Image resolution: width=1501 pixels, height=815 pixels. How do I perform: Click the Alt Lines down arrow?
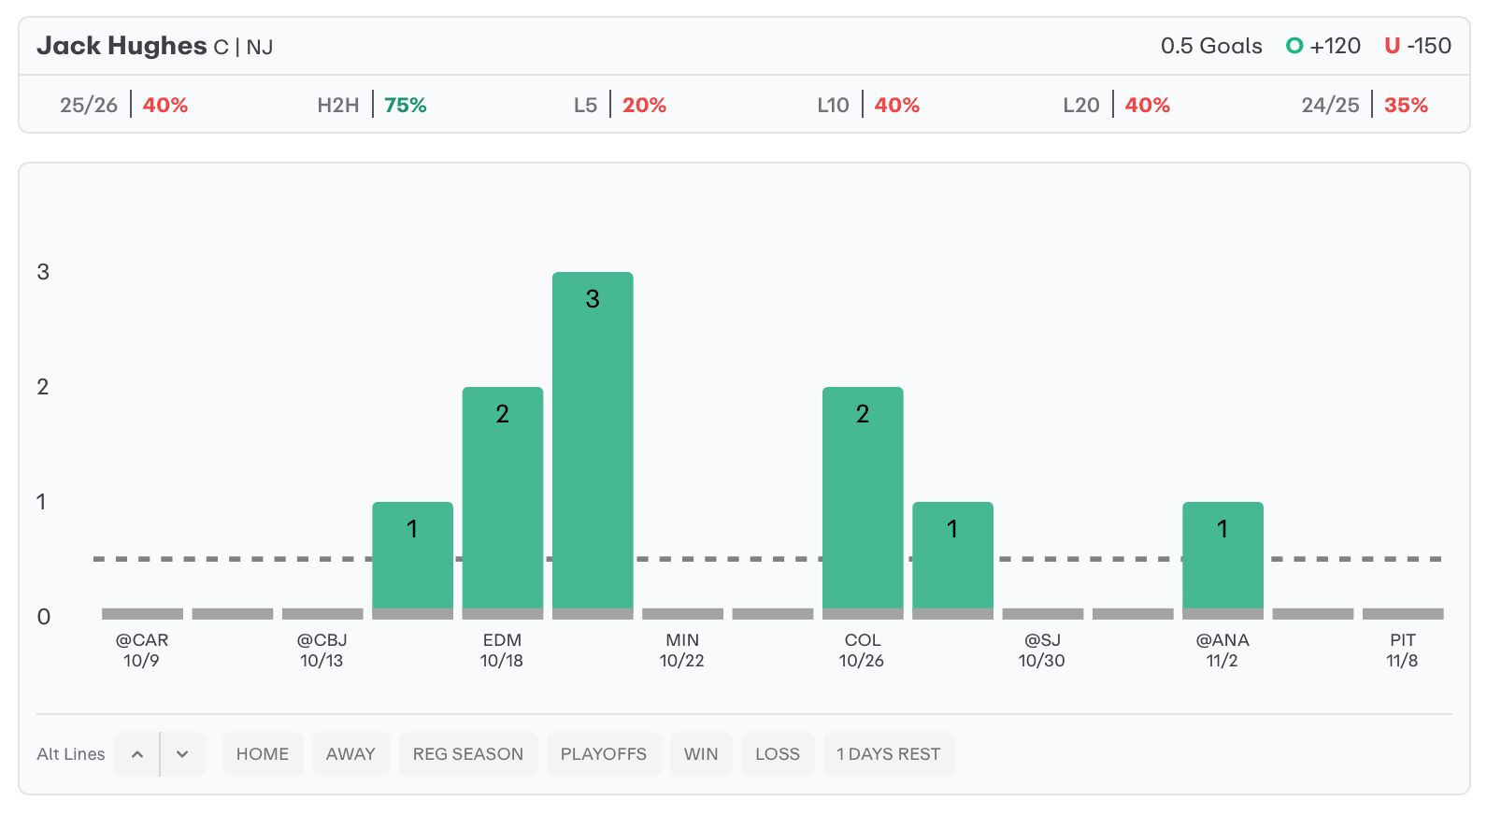coord(182,754)
